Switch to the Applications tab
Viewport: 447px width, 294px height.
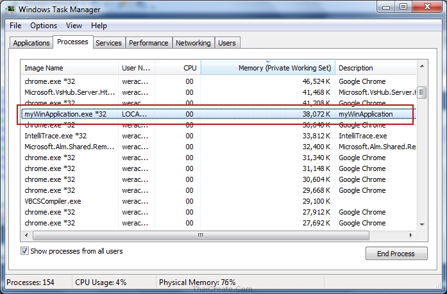[x=31, y=43]
